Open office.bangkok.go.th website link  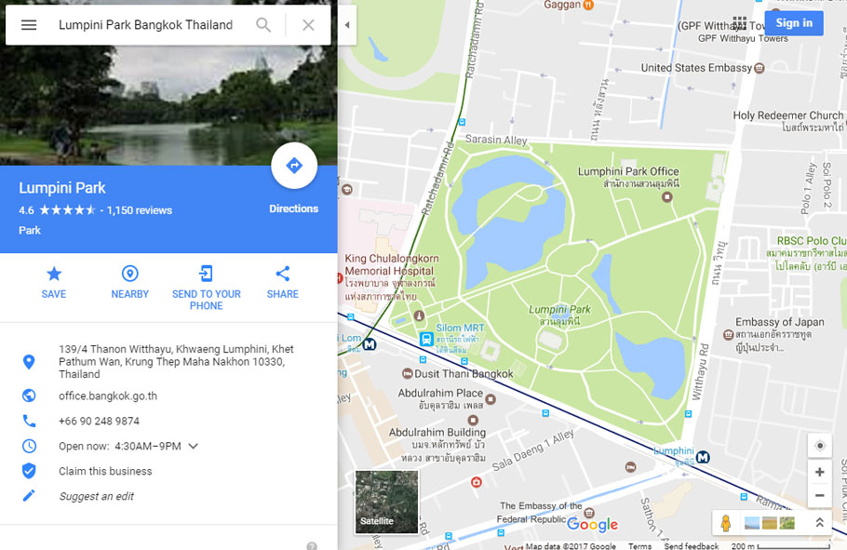tap(108, 396)
